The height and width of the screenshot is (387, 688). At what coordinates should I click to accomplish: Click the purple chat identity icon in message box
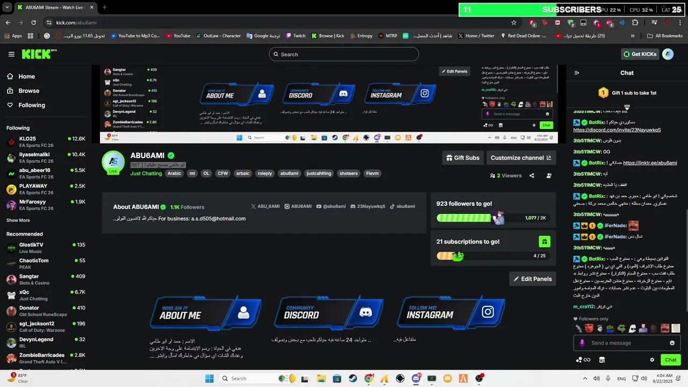582,343
